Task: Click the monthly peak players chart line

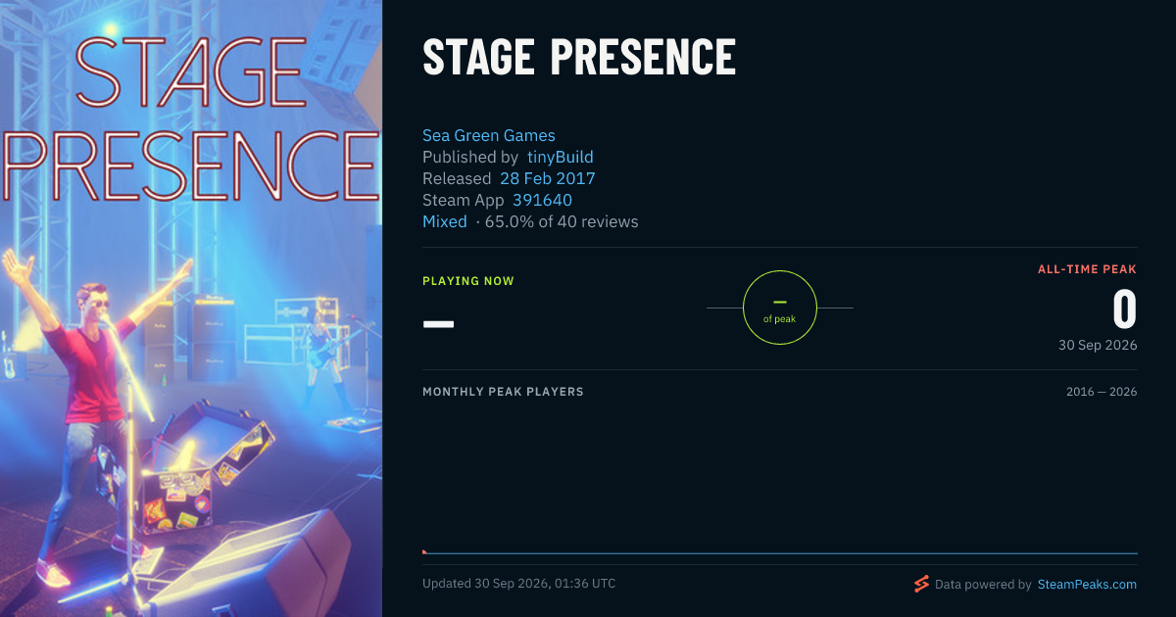Action: pyautogui.click(x=780, y=553)
